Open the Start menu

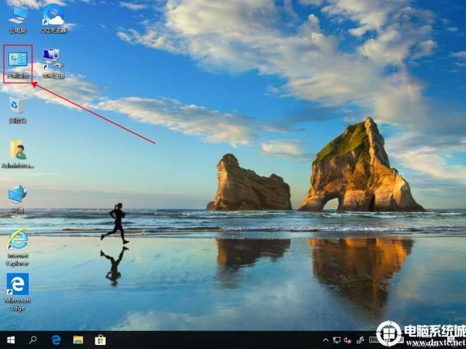point(10,340)
